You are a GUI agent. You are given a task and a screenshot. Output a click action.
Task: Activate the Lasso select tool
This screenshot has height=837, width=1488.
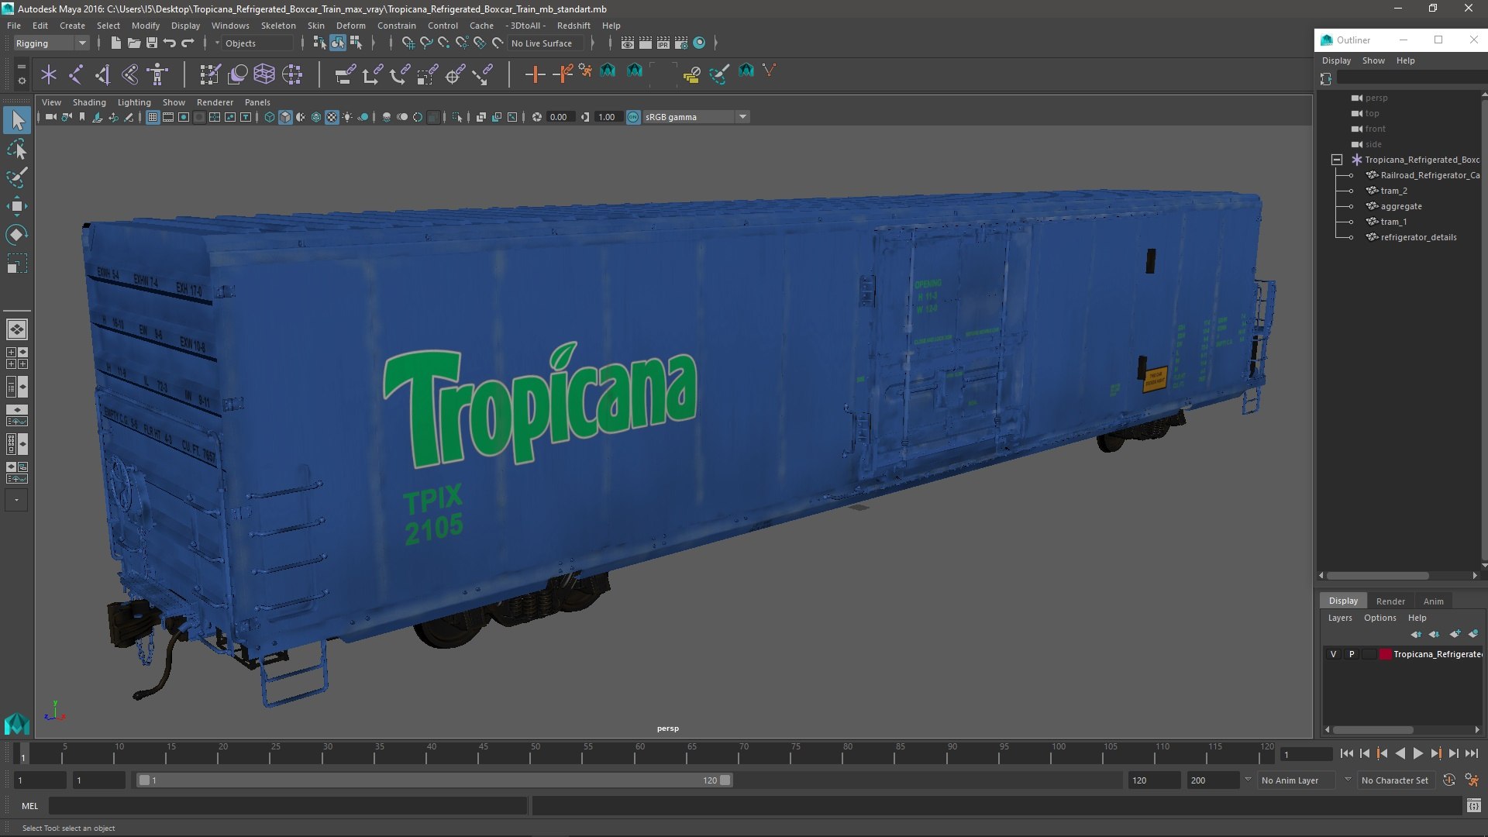point(17,149)
